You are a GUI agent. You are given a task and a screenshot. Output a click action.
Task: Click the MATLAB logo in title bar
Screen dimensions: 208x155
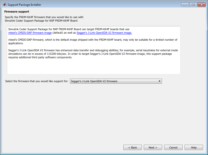click(x=5, y=5)
